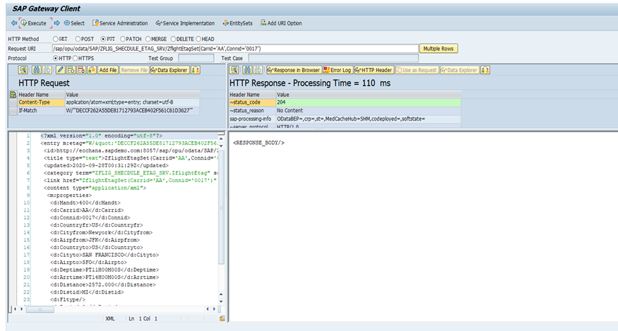Click the Test Group input field
618x331 pixels.
(196, 59)
